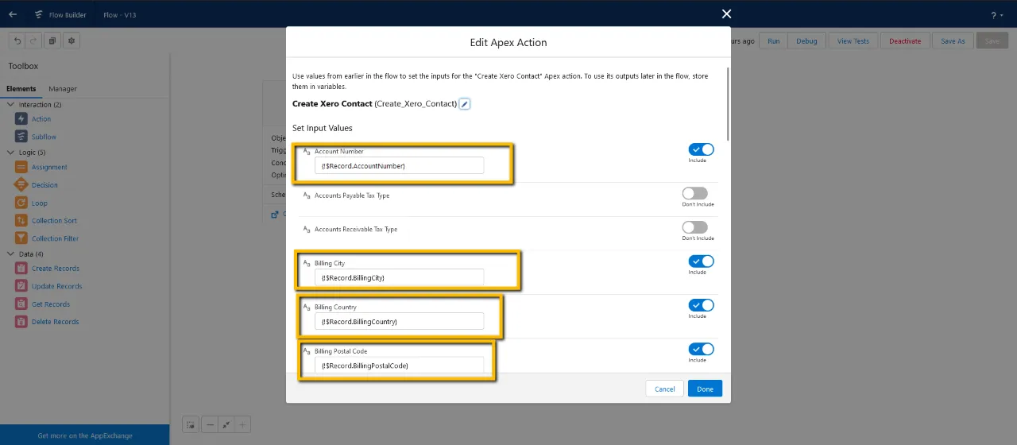The height and width of the screenshot is (445, 1017).
Task: Click the modal vertical scrollbar
Action: (728, 103)
